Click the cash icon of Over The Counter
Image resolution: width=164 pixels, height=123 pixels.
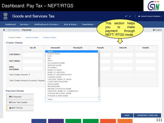[10, 102]
